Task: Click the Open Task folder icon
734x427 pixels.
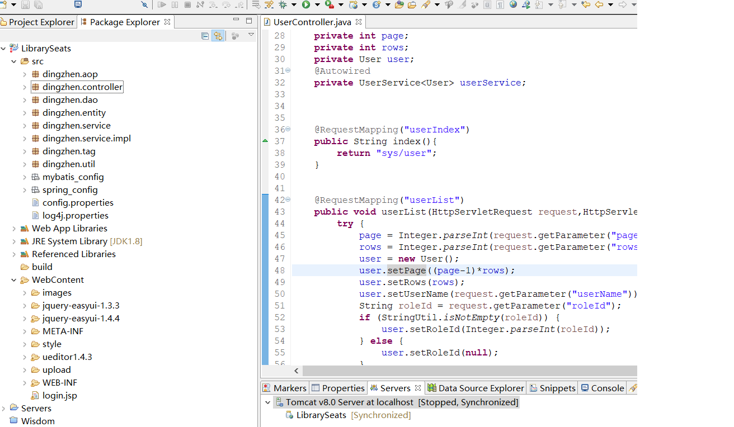Action: [x=412, y=4]
